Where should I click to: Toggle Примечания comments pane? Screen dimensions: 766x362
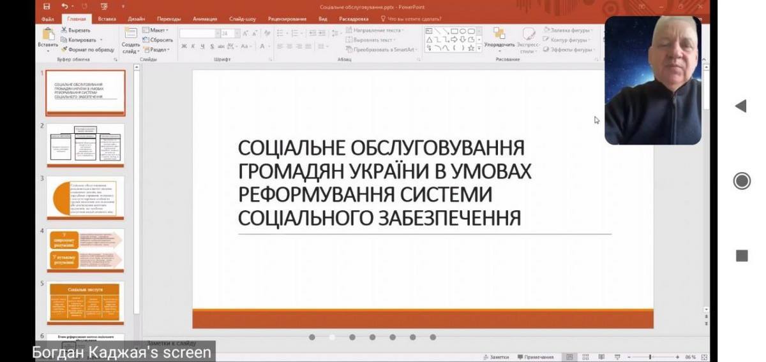pos(535,357)
